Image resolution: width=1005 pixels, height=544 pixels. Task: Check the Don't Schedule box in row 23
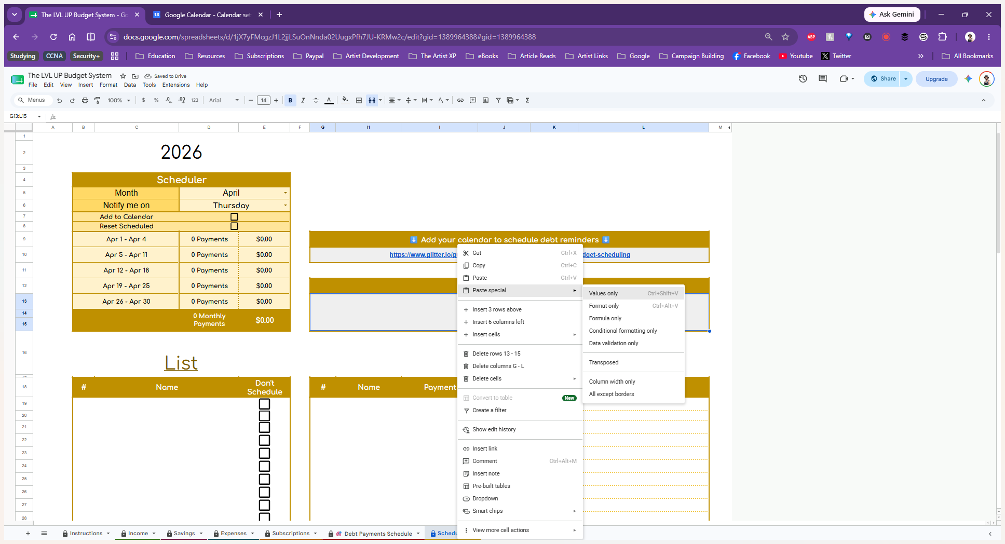(x=265, y=453)
